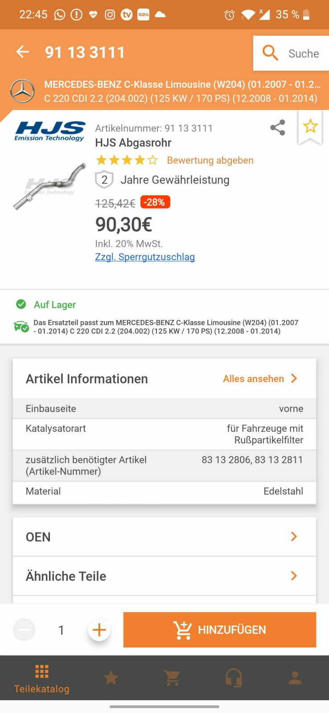Increase quantity with the plus stepper
Screen dimensions: 329x713
(x=99, y=630)
